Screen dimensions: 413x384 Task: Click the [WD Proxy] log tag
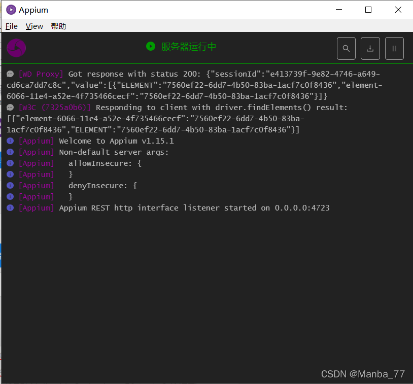pos(41,74)
